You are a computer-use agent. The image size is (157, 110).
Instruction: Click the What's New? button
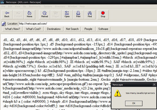click(x=12, y=29)
